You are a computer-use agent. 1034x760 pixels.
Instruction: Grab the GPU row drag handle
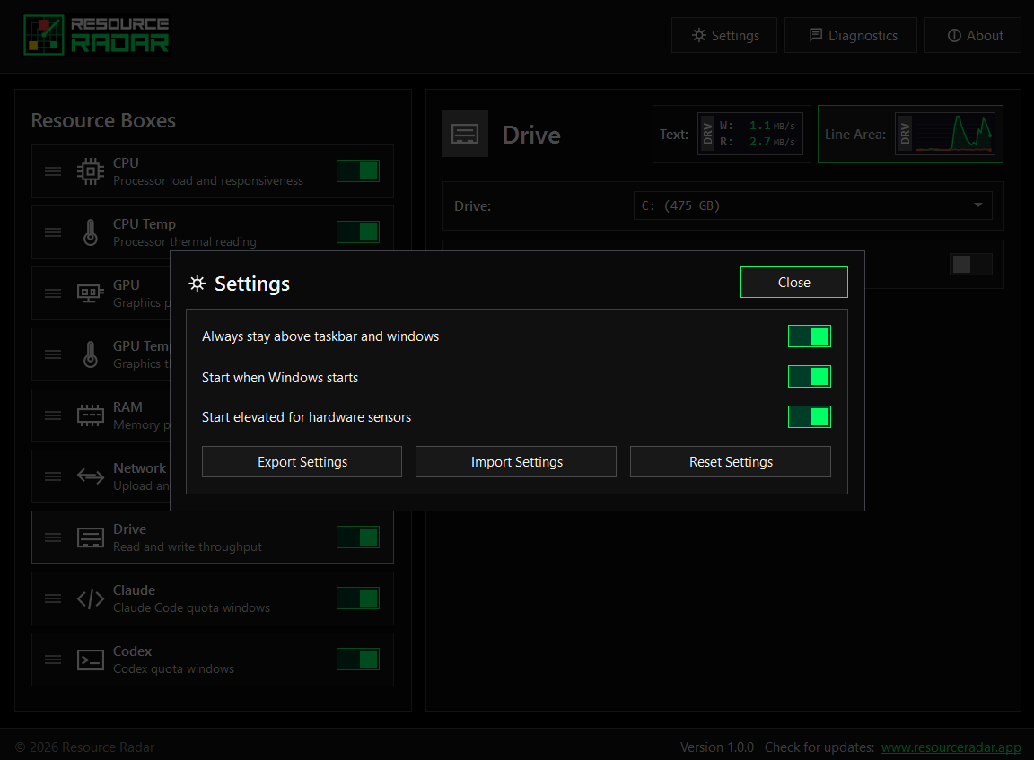tap(53, 293)
